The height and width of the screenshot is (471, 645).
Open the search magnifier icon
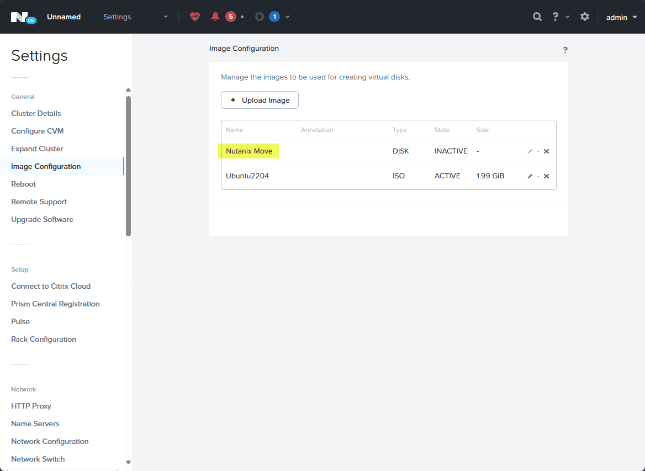pyautogui.click(x=537, y=17)
